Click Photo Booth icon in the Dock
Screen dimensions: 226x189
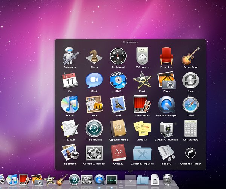(24, 180)
